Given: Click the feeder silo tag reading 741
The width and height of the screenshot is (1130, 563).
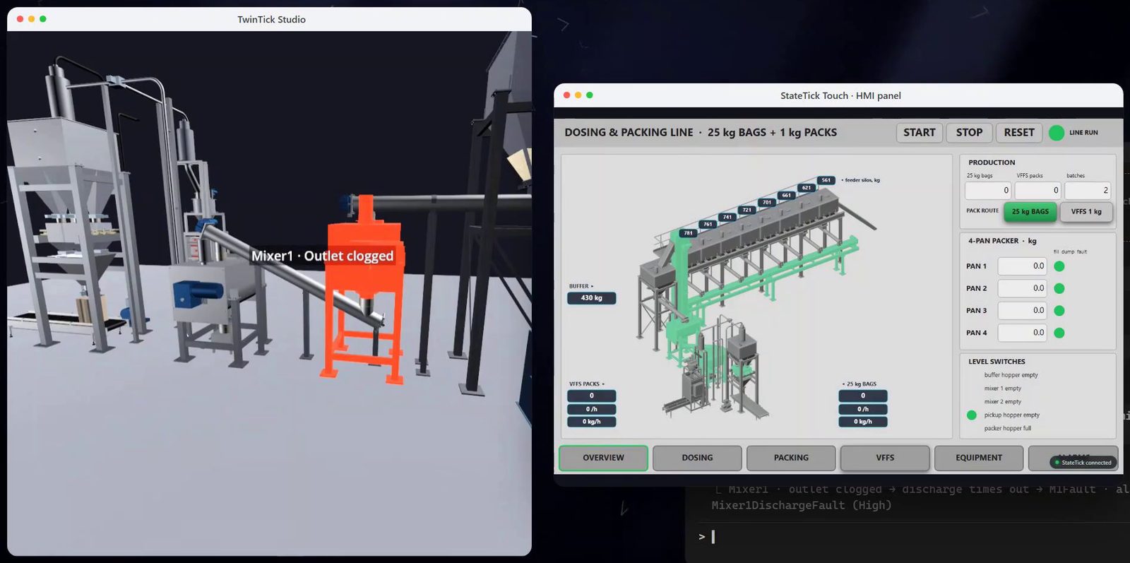Looking at the screenshot, I should (727, 218).
